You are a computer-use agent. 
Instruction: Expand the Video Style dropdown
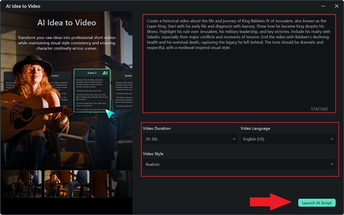click(239, 164)
